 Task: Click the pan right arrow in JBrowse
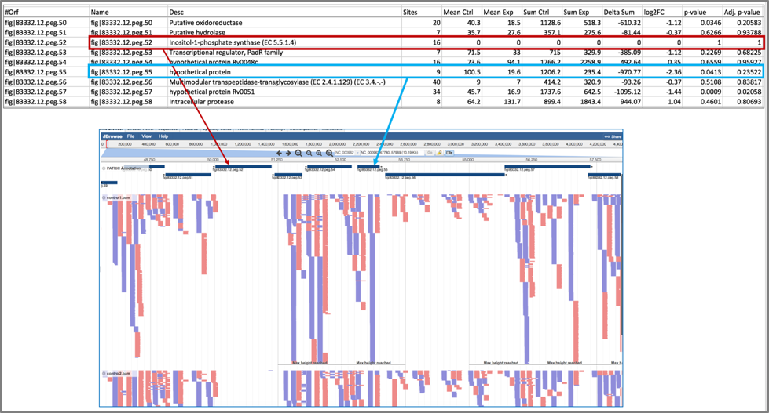[x=288, y=153]
